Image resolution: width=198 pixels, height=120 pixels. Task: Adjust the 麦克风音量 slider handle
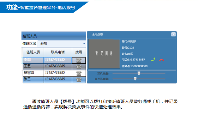pos(135,79)
